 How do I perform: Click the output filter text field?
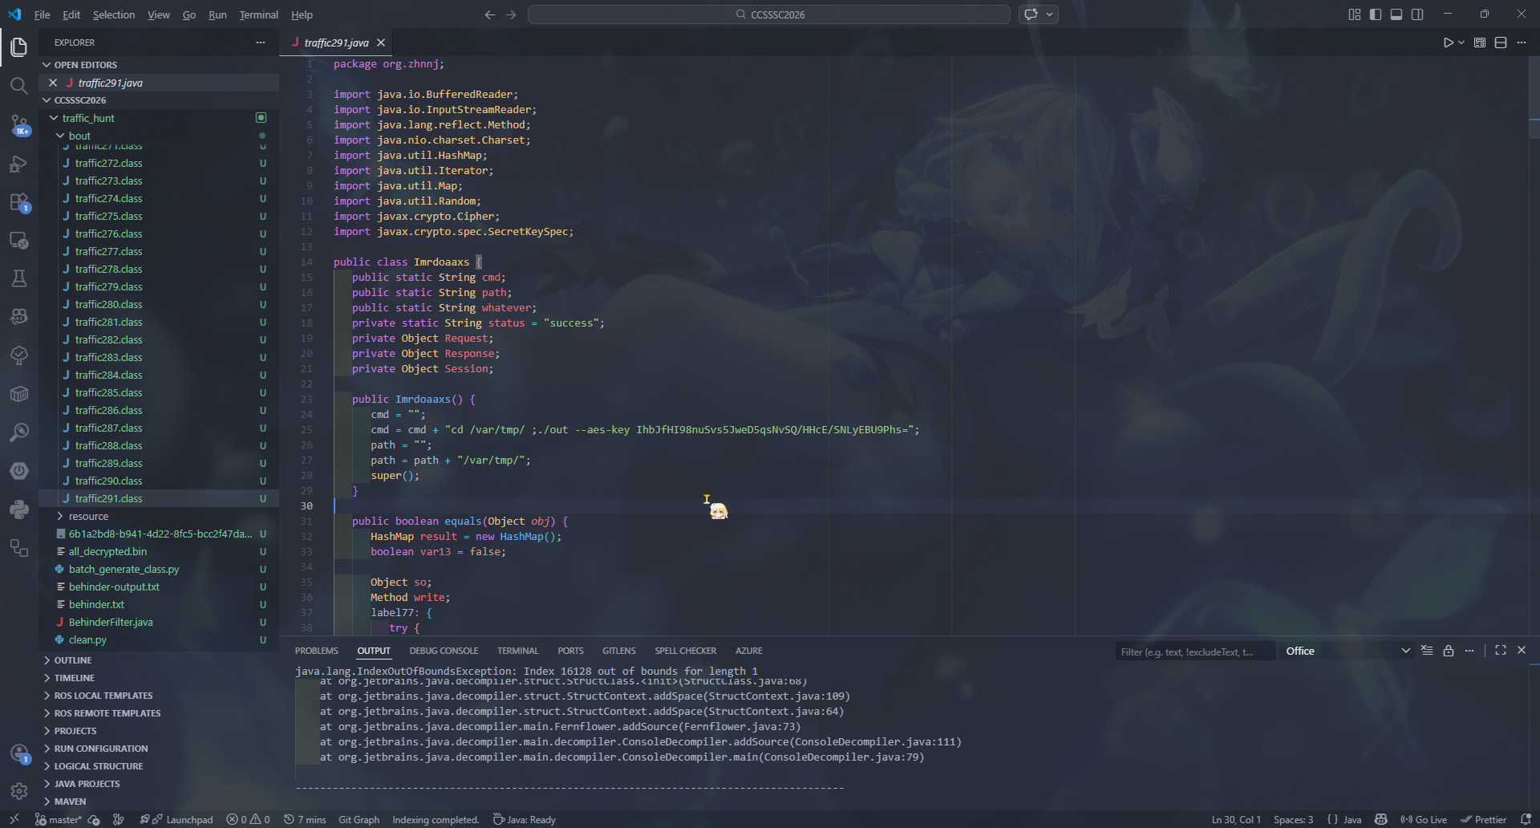pyautogui.click(x=1193, y=651)
